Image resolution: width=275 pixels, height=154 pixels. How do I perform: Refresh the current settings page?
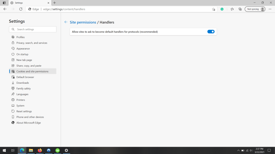pos(21,9)
